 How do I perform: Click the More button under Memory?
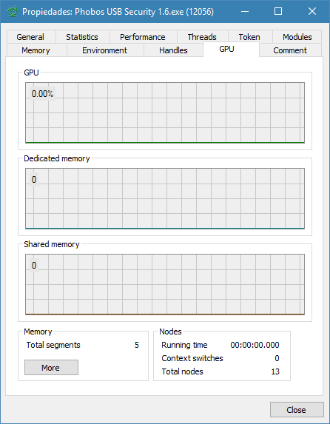(x=51, y=368)
